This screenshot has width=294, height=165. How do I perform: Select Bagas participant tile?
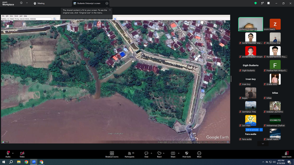[x=251, y=93]
